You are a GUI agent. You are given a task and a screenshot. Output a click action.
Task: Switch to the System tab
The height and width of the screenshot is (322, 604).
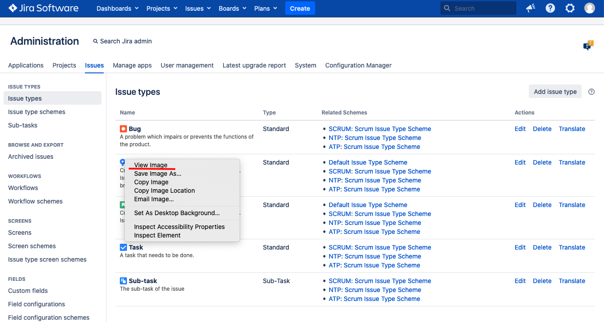click(x=305, y=65)
